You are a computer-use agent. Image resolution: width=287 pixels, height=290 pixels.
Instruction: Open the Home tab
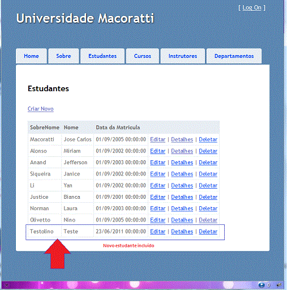click(31, 56)
